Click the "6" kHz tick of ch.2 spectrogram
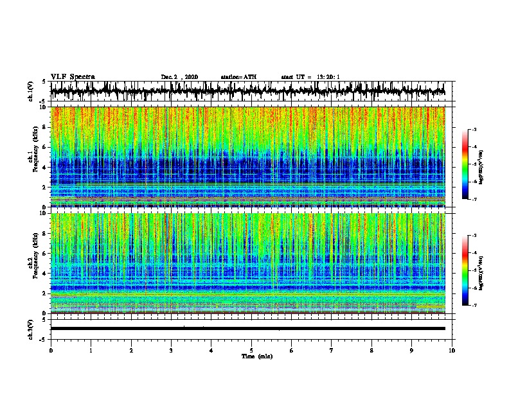The height and width of the screenshot is (393, 509). [x=45, y=254]
